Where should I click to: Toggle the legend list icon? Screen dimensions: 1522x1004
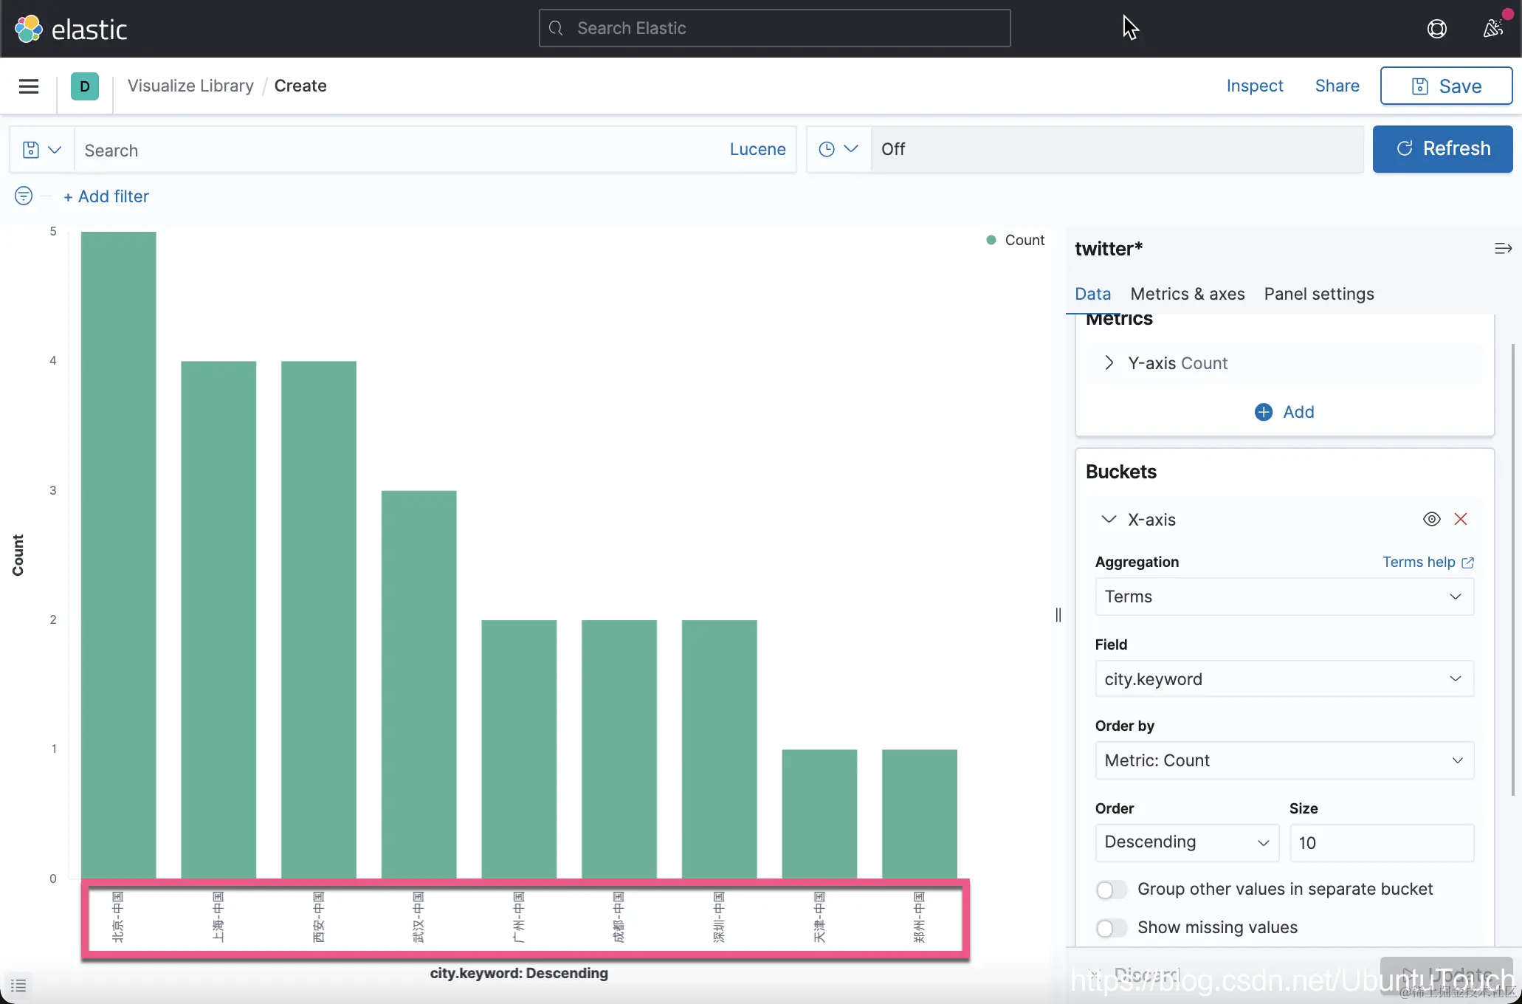coord(18,986)
